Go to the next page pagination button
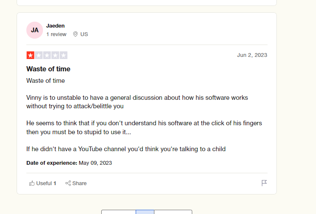Viewport: 316px width, 214px height. 173,212
